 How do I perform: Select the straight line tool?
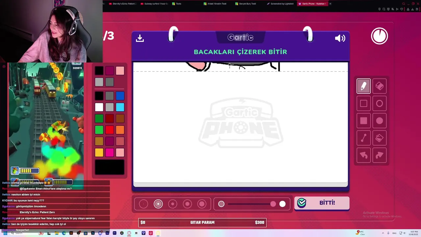pos(363,138)
